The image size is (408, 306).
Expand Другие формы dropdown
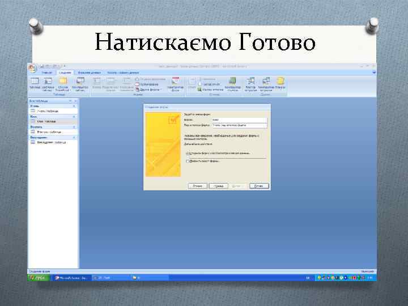coord(148,90)
